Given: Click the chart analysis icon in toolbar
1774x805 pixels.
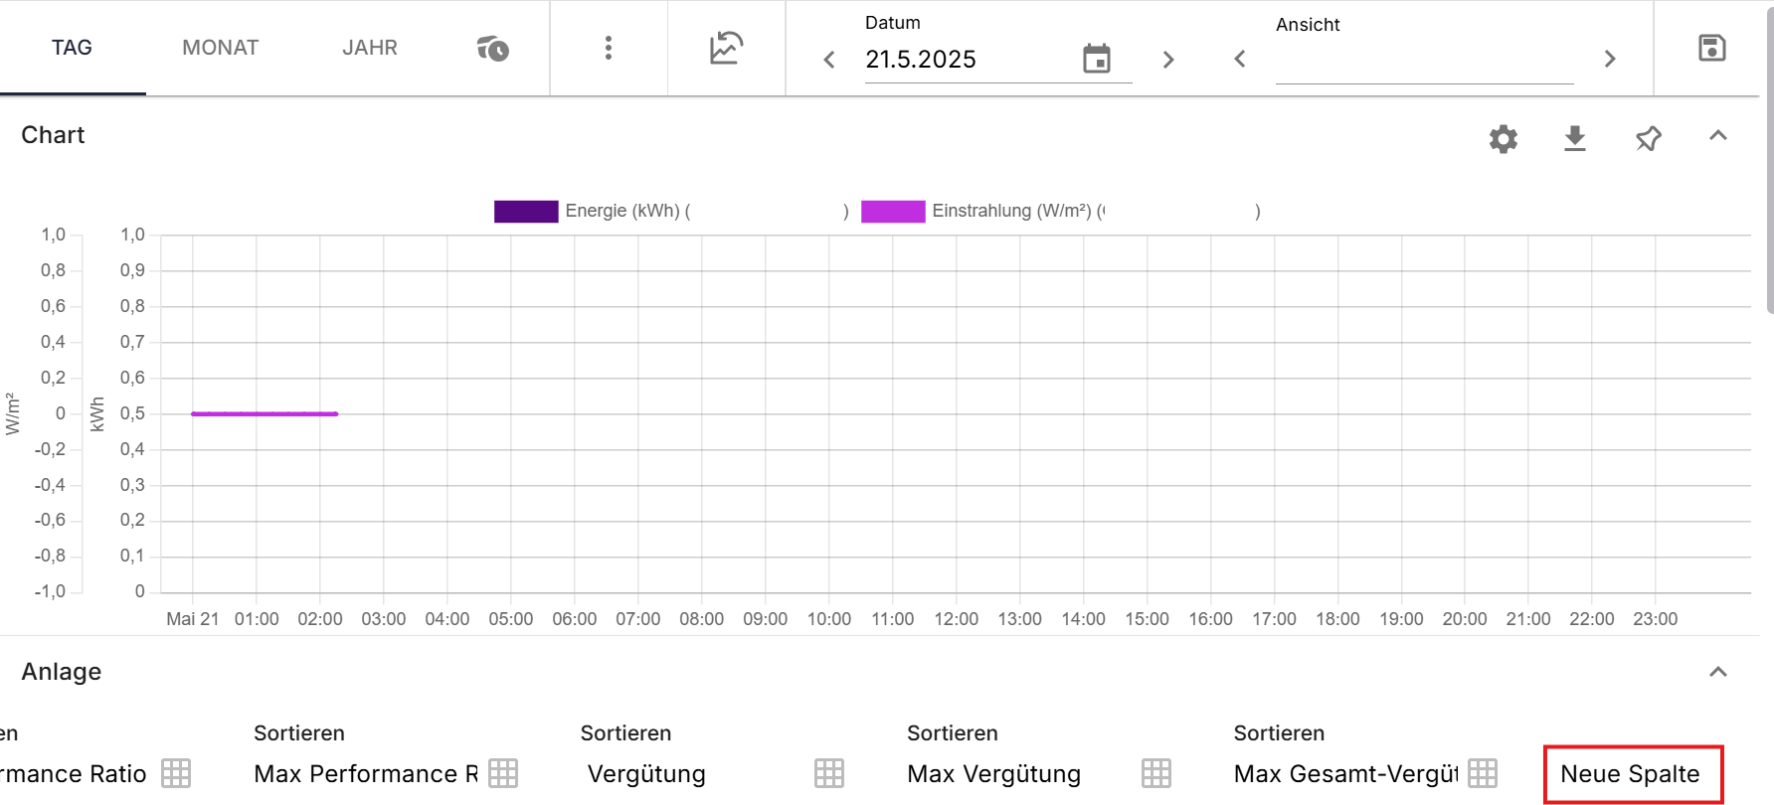Looking at the screenshot, I should [x=726, y=48].
